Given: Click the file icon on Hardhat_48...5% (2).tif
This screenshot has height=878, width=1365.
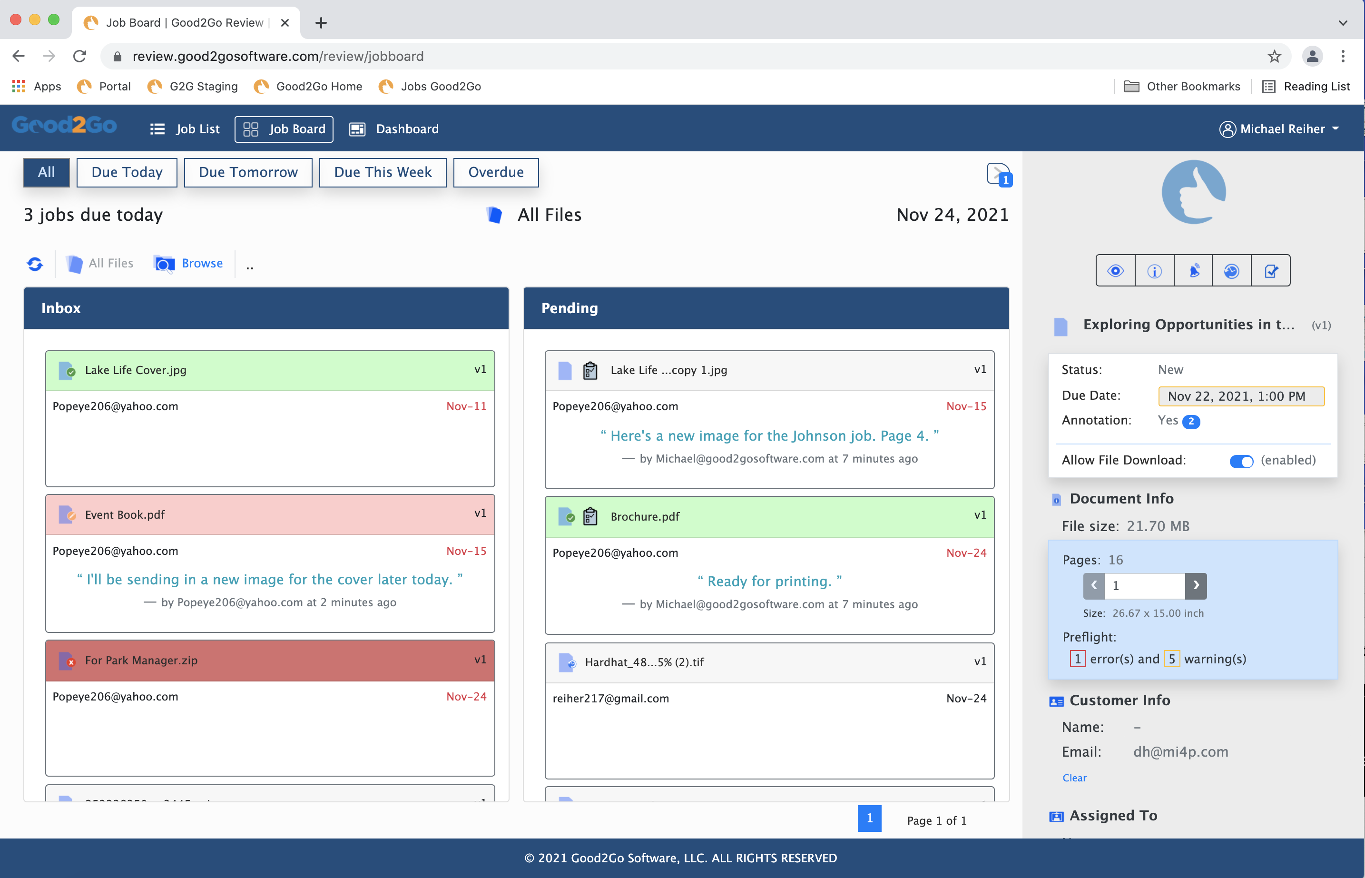Looking at the screenshot, I should 566,662.
